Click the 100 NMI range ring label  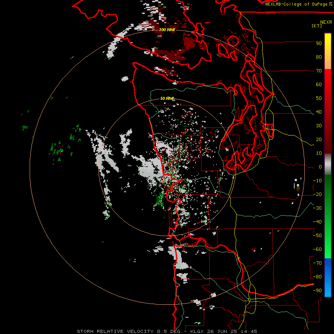click(x=167, y=30)
